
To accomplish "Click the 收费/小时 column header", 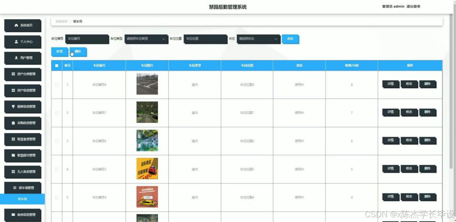I will point(352,66).
